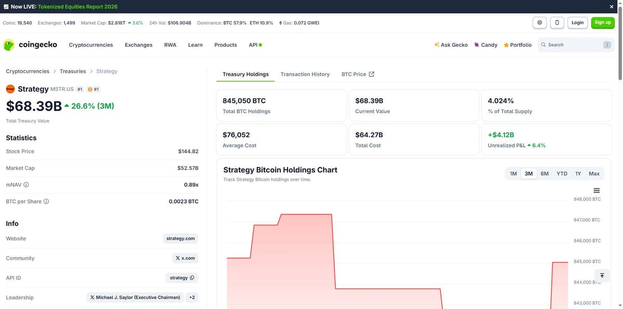623x309 pixels.
Task: Expand the +2 leadership entries
Action: pos(192,298)
